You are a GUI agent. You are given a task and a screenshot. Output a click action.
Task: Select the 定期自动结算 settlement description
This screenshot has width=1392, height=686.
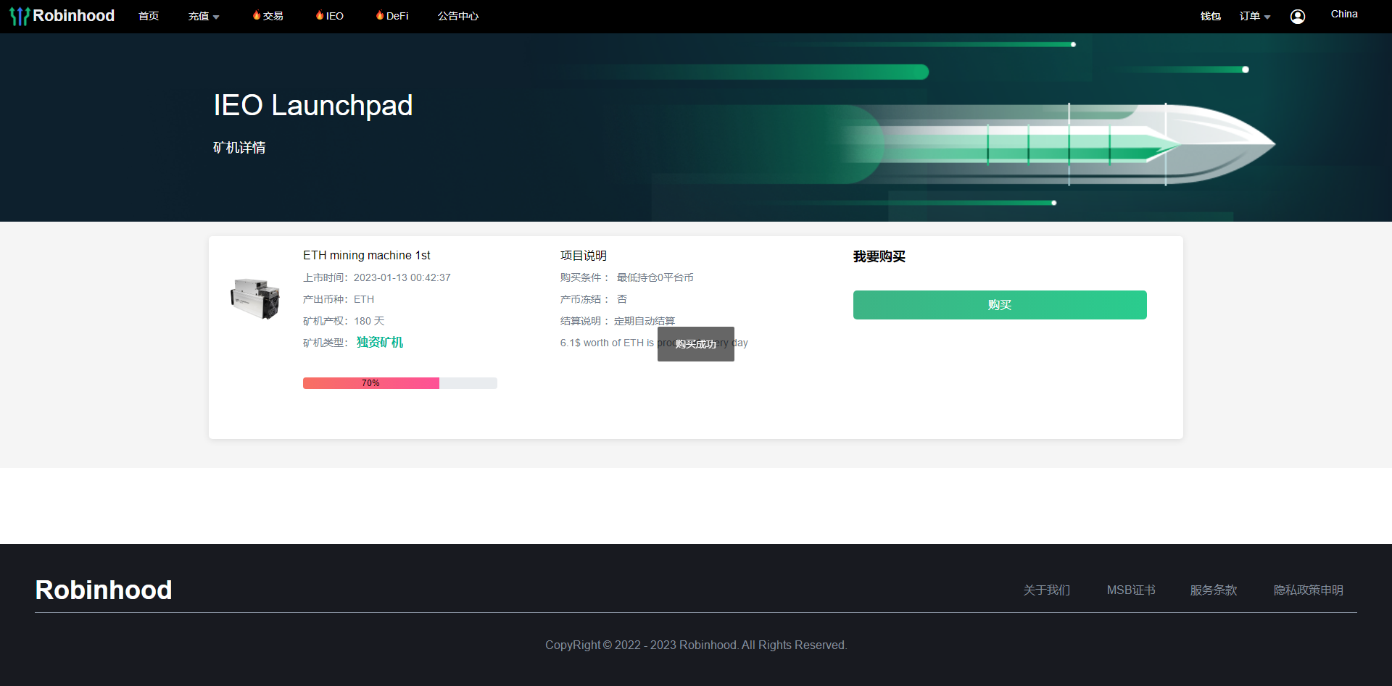pyautogui.click(x=645, y=321)
